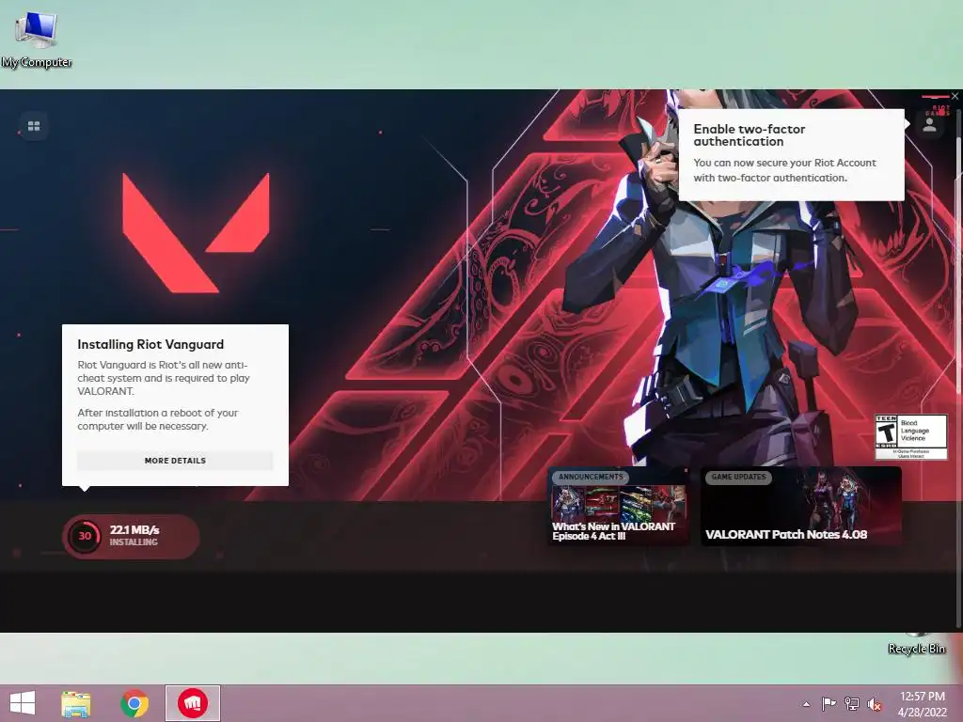Click the ESRB Teen rating badge
The width and height of the screenshot is (963, 722).
[x=910, y=436]
